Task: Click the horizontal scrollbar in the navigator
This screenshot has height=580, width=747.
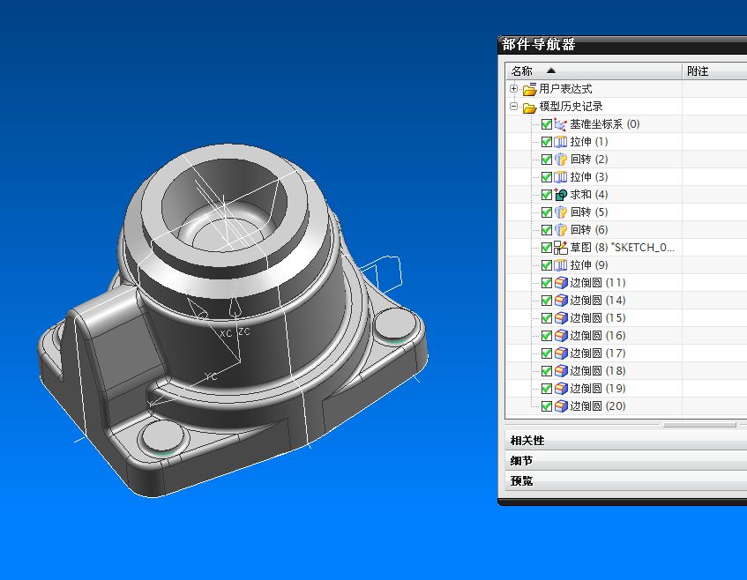Action: [x=699, y=424]
